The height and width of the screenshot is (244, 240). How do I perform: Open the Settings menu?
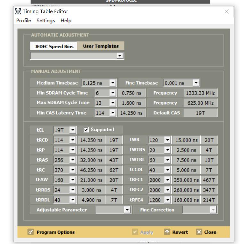pos(46,20)
